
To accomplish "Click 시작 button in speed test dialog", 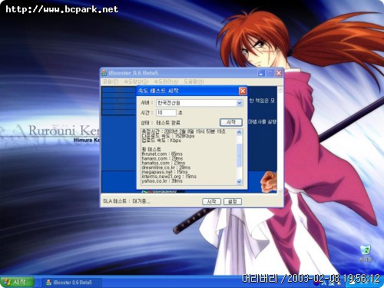I will 231,122.
